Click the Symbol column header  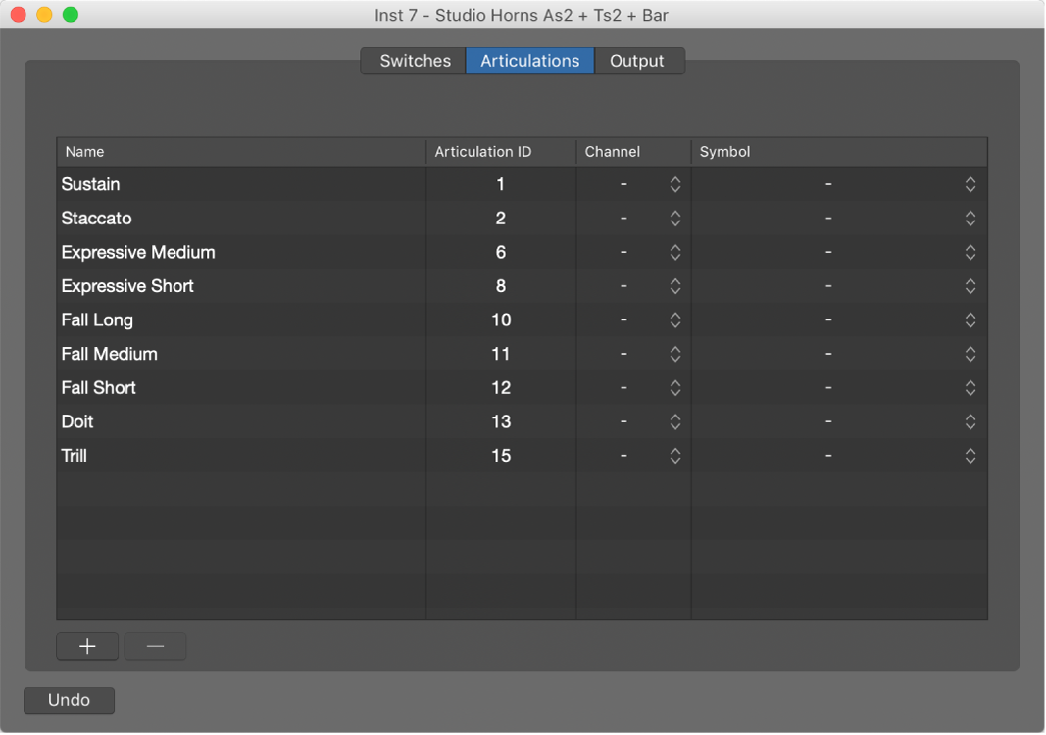[839, 152]
